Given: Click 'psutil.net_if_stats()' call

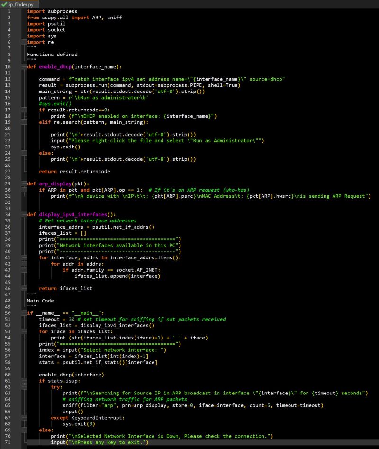Looking at the screenshot, I should (x=94, y=362).
